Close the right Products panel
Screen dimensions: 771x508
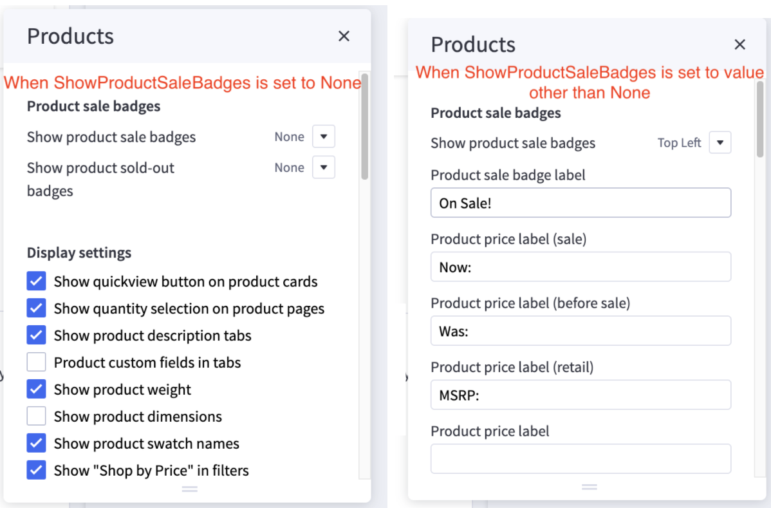pyautogui.click(x=739, y=45)
